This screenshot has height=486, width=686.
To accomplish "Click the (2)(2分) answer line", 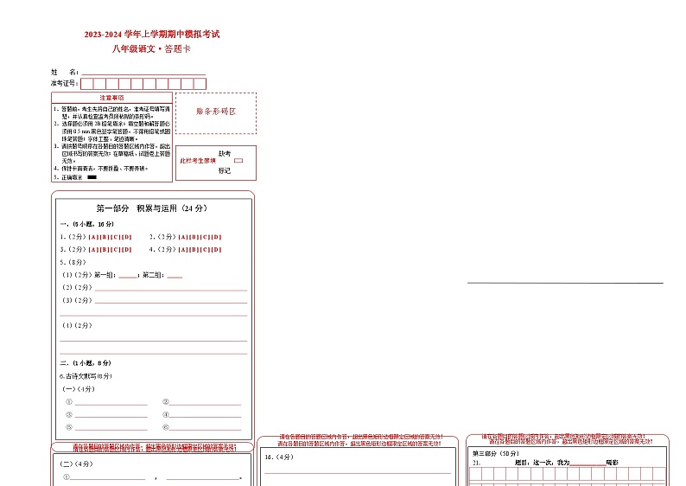I will tap(171, 288).
